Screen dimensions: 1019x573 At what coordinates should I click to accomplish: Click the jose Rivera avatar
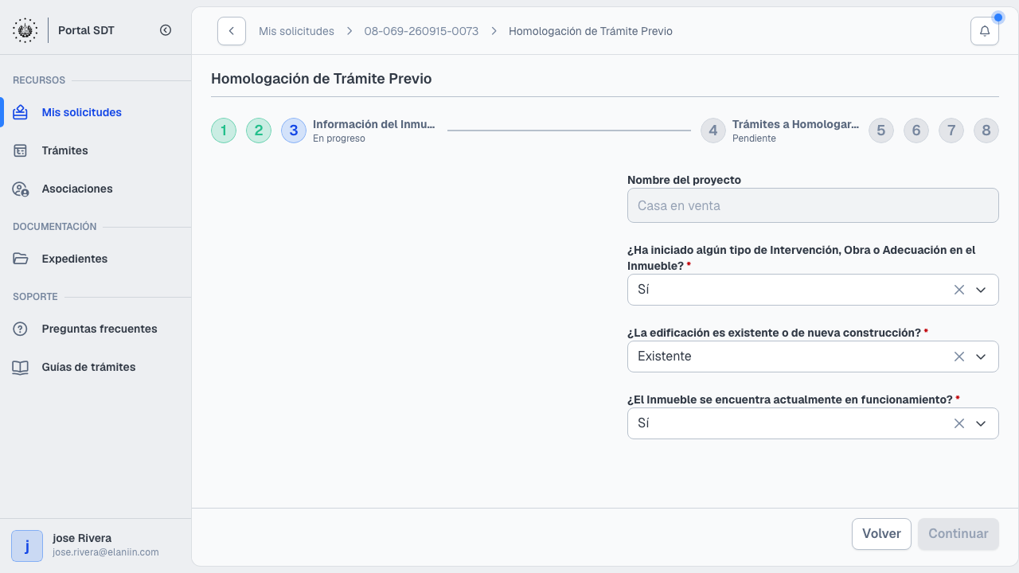(27, 546)
